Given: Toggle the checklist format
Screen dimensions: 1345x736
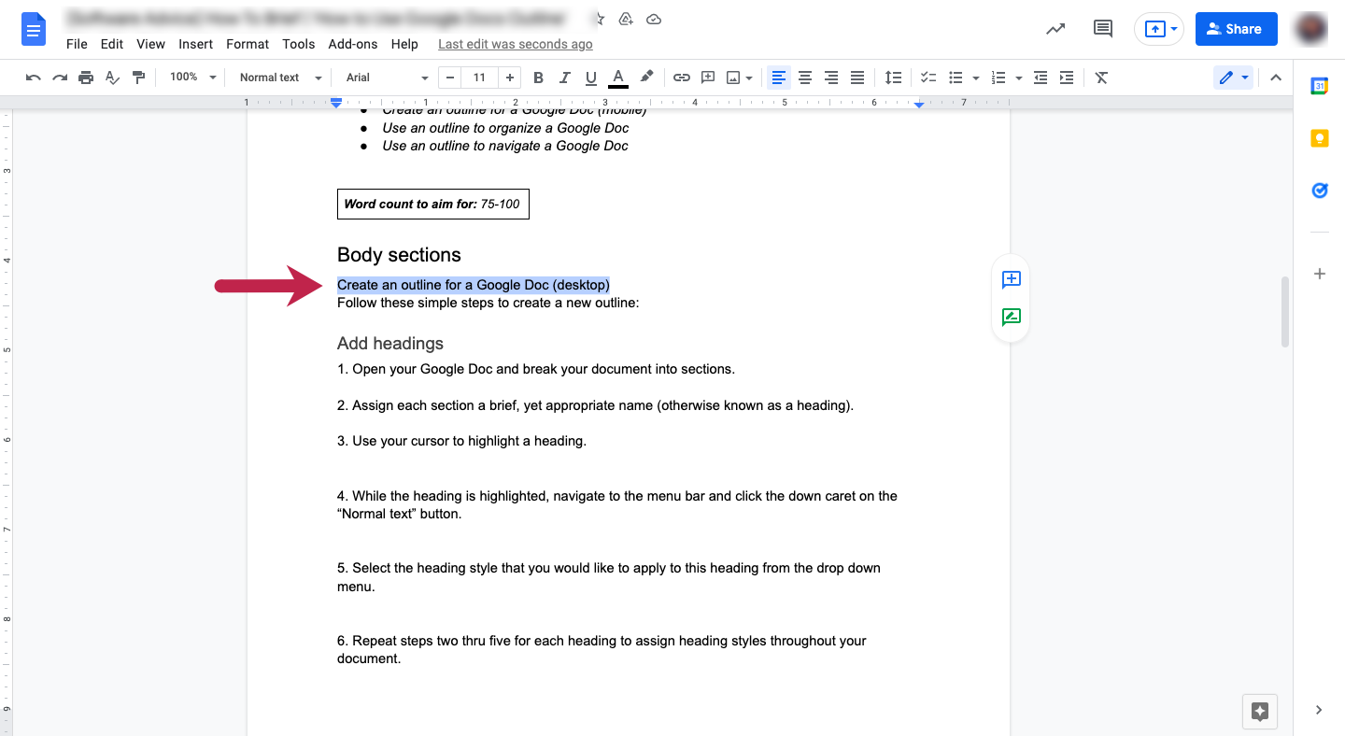Looking at the screenshot, I should click(x=928, y=78).
